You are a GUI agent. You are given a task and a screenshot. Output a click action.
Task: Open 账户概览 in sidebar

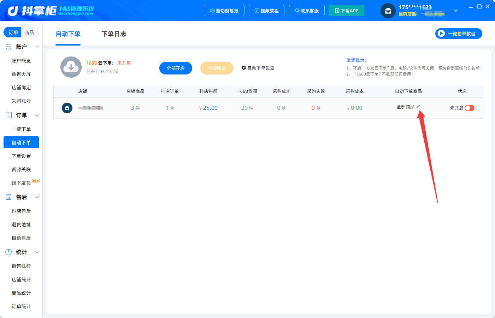click(x=21, y=61)
